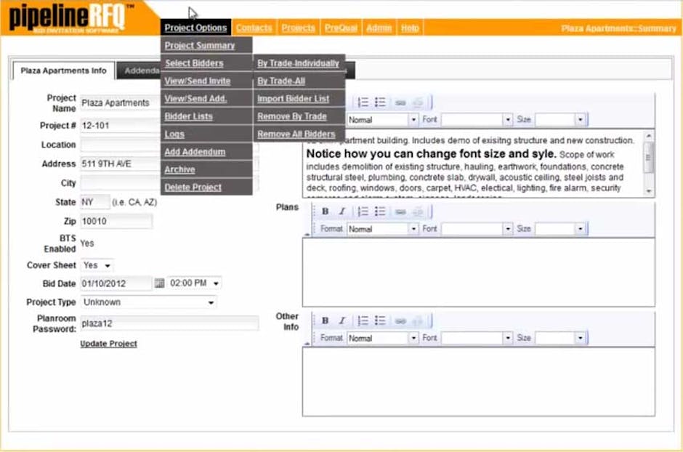683x452 pixels.
Task: Apply bold formatting in the Plans editor
Action: (x=324, y=210)
